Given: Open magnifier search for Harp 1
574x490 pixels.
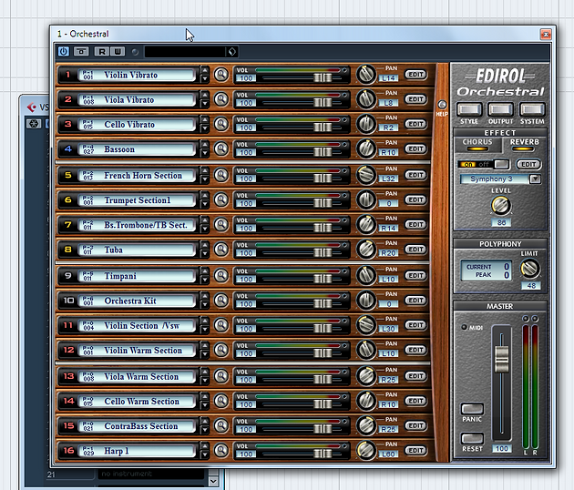Looking at the screenshot, I should (x=221, y=451).
